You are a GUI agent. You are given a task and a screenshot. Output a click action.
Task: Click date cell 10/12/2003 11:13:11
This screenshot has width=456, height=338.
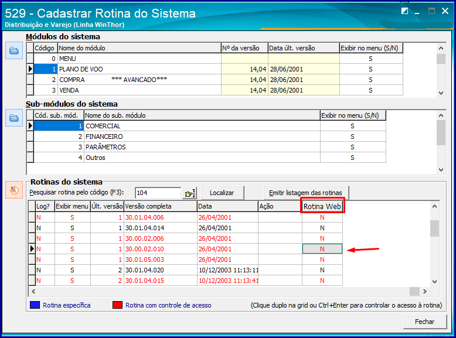pyautogui.click(x=228, y=270)
